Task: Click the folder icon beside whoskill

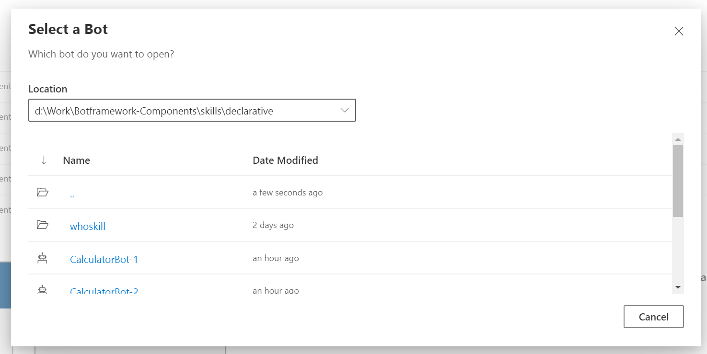Action: tap(42, 225)
